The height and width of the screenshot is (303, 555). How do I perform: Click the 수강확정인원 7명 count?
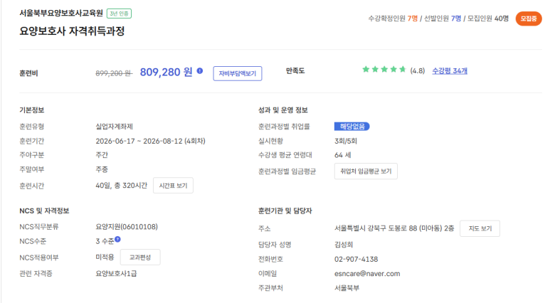[x=393, y=18]
